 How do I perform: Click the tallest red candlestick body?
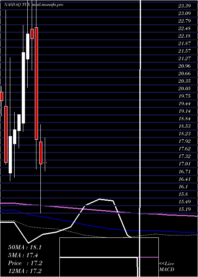click(36, 83)
